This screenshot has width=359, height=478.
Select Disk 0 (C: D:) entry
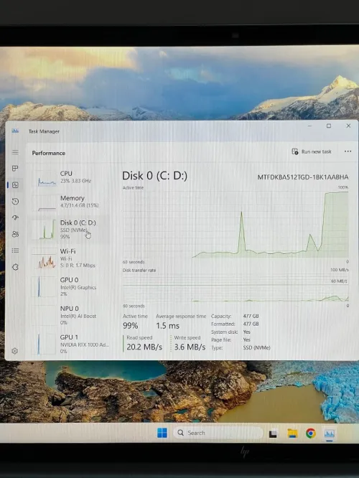point(70,229)
